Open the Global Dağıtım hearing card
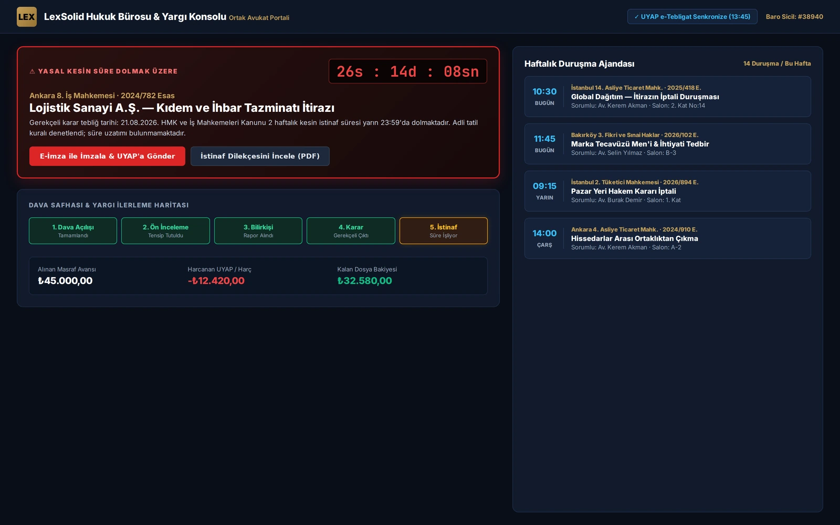Screen dimensions: 840x525 pos(667,97)
